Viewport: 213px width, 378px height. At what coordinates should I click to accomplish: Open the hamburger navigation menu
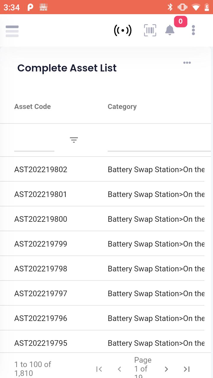coord(12,31)
